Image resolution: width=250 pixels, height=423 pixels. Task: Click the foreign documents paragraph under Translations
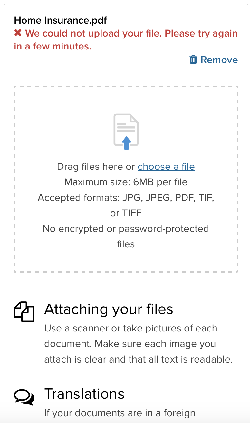pos(120,413)
